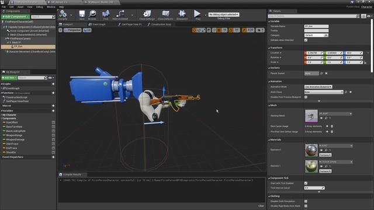The image size is (374, 210).
Task: Click the Location X value field
Action: click(314, 53)
